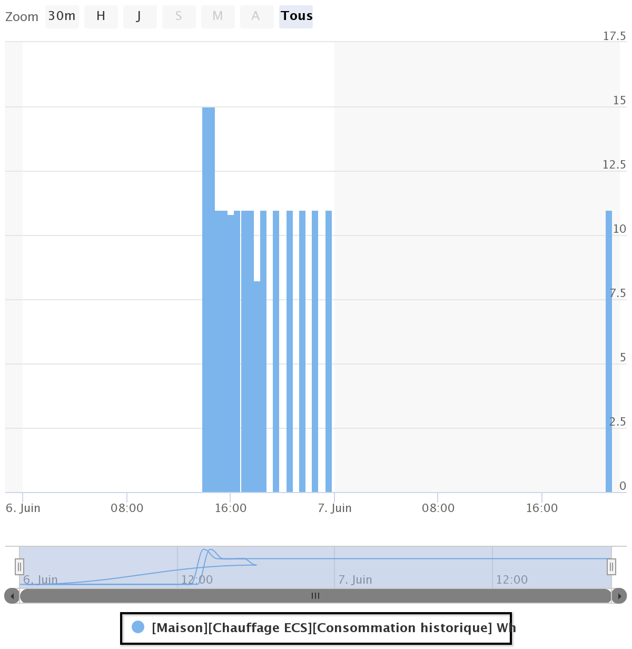Select the Tous zoom button
The height and width of the screenshot is (649, 632).
296,16
